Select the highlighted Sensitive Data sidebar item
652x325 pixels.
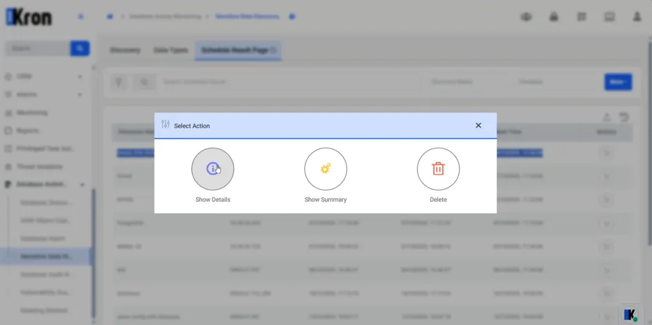46,257
